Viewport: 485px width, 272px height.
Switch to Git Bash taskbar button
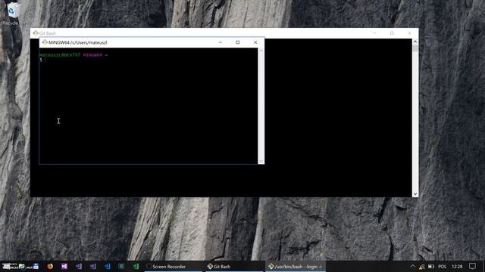tap(235, 267)
